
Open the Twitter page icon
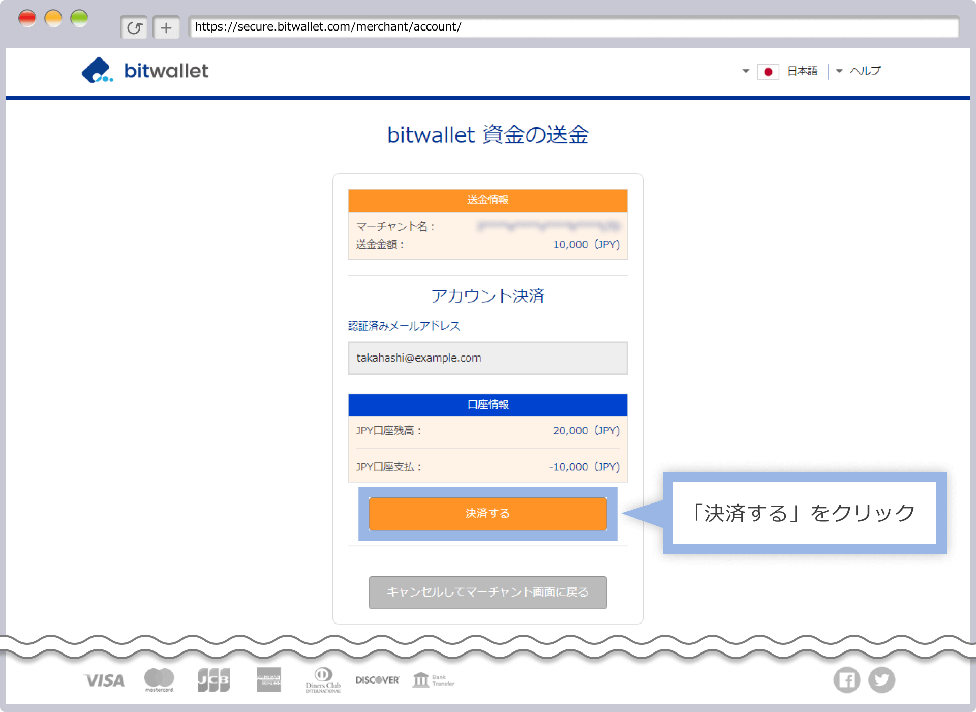point(882,680)
